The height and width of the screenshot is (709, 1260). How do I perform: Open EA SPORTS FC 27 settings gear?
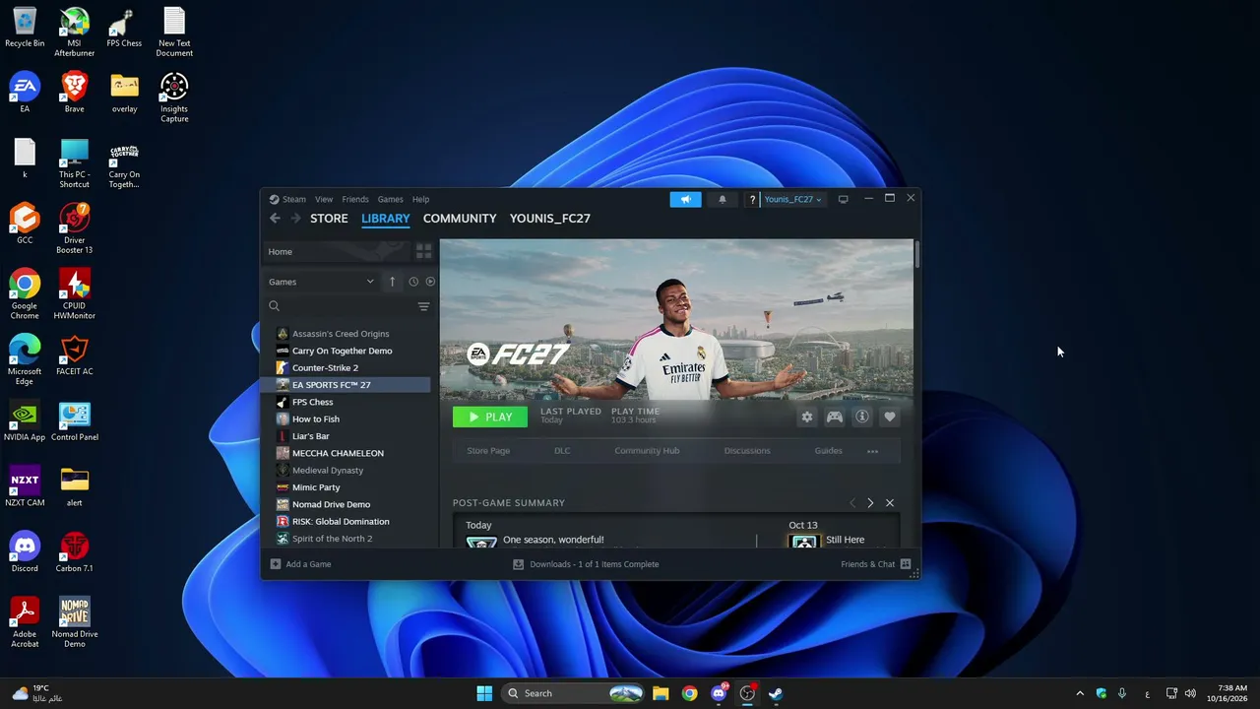click(x=807, y=417)
